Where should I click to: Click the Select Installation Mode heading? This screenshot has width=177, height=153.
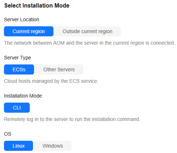click(37, 5)
